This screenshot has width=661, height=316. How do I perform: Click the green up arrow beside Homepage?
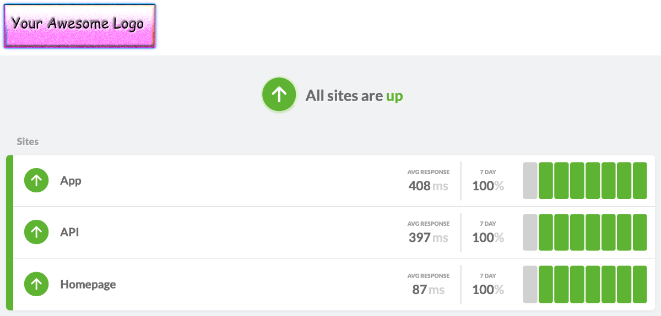(36, 284)
